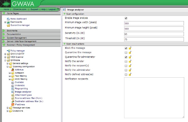Click Minimum image width field
Screen dimensions: 188x122
pyautogui.click(x=154, y=23)
